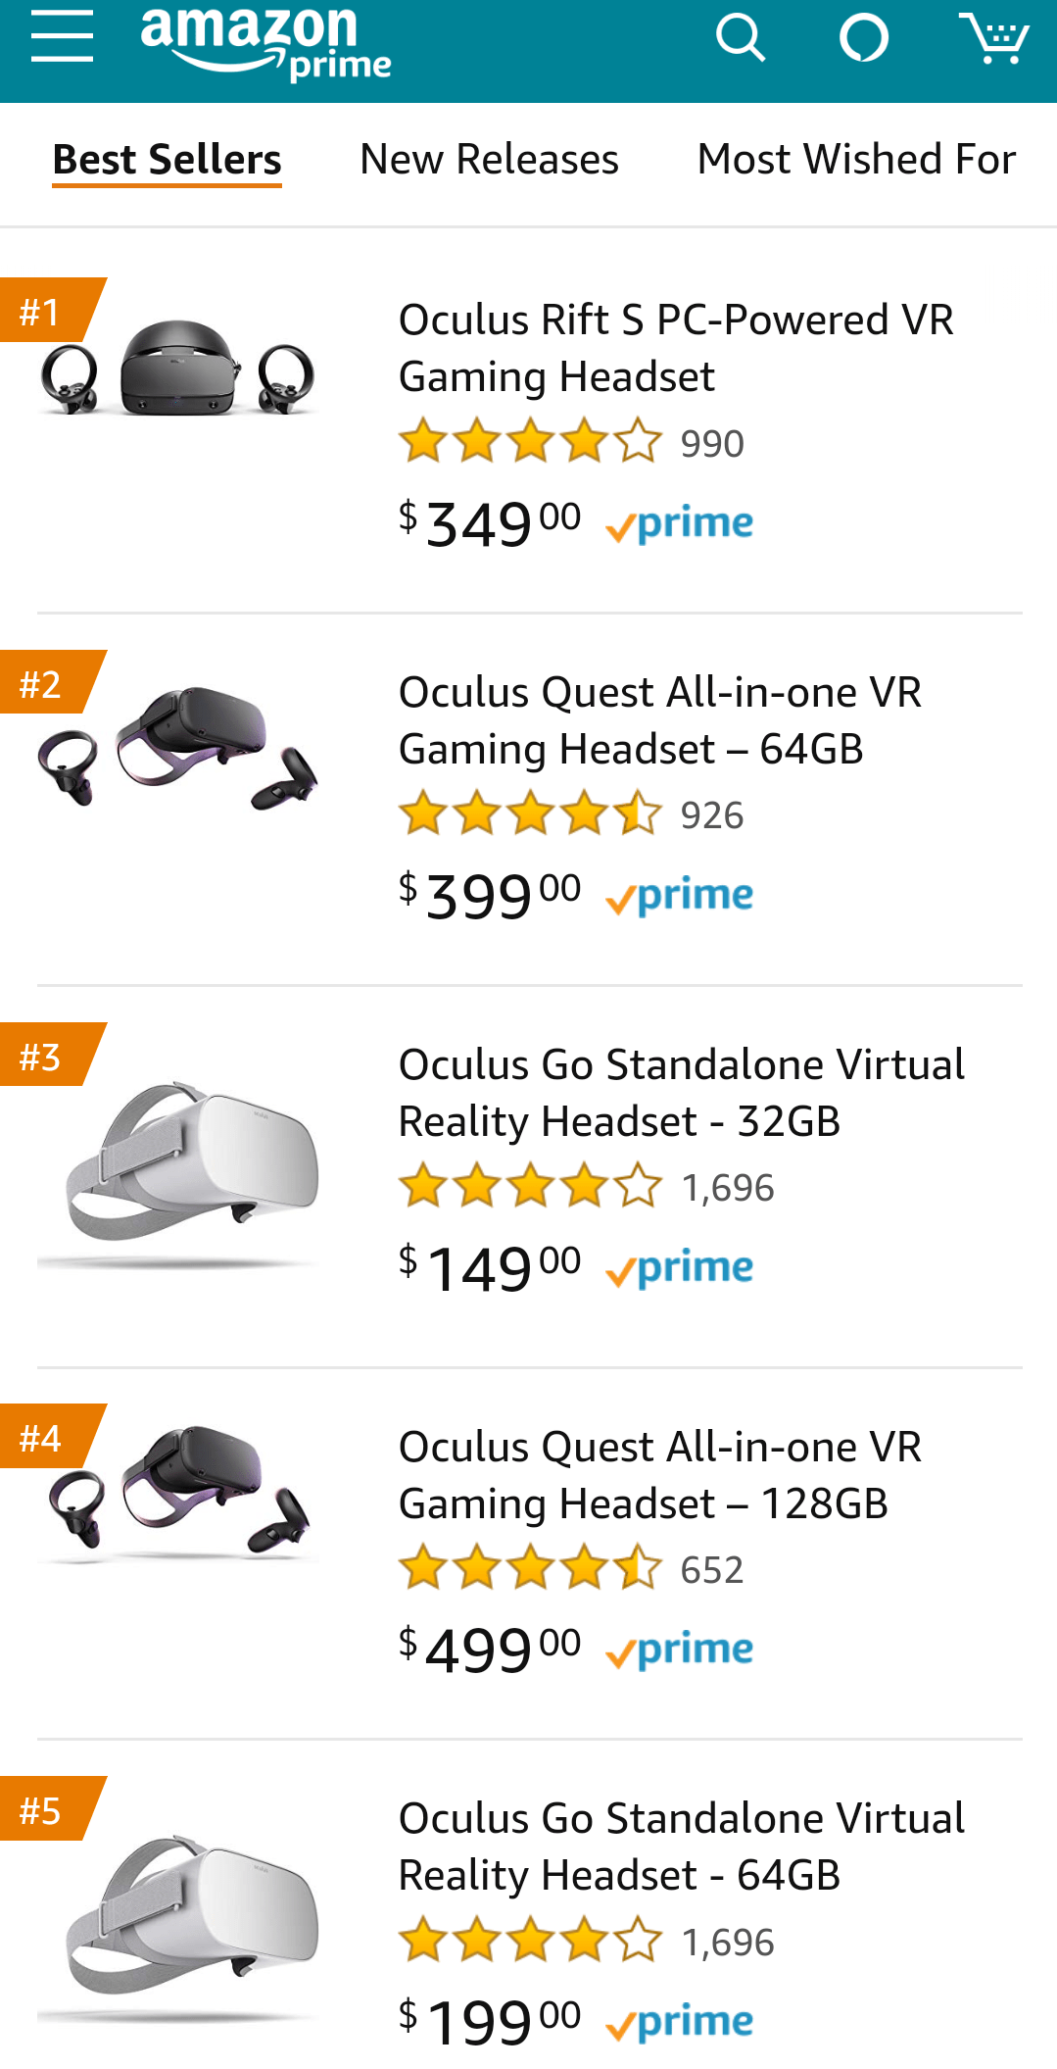
Task: View 990 reviews for Oculus Rift S
Action: click(x=712, y=443)
